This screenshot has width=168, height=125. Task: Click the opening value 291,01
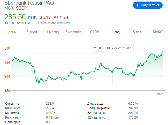pyautogui.click(x=51, y=104)
